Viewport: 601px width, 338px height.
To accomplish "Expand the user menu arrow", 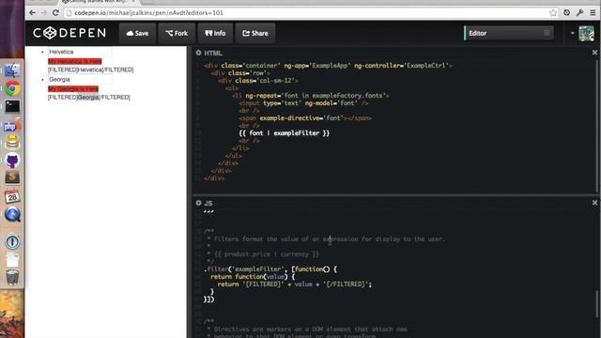I will (572, 33).
